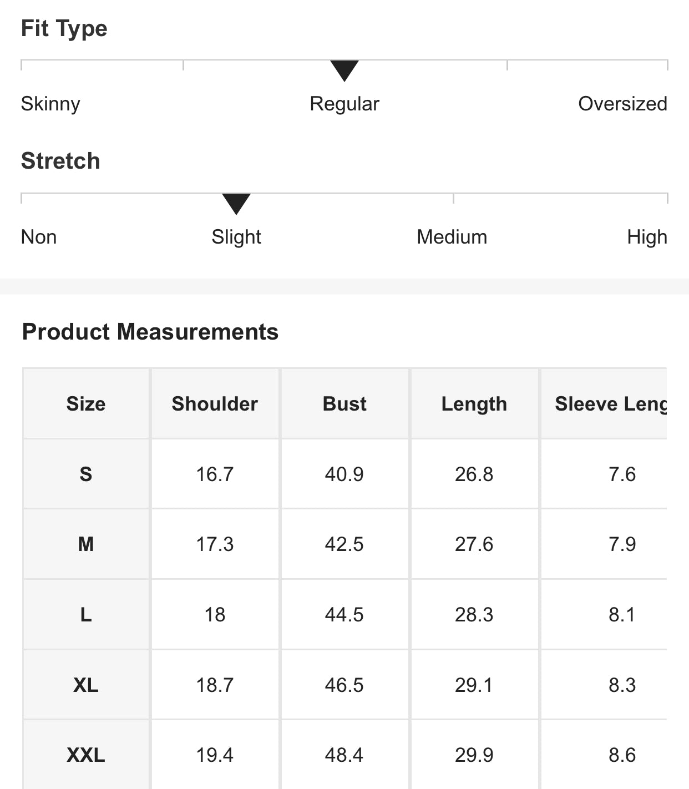Click the Length column header
The height and width of the screenshot is (789, 689).
474,404
